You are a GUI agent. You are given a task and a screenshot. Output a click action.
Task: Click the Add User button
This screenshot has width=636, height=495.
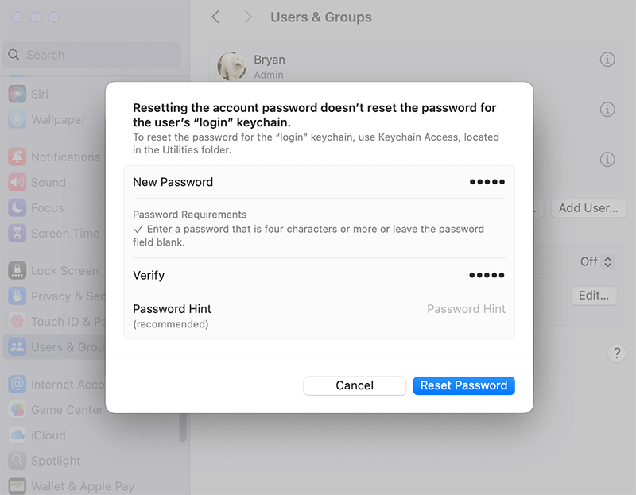(x=588, y=207)
